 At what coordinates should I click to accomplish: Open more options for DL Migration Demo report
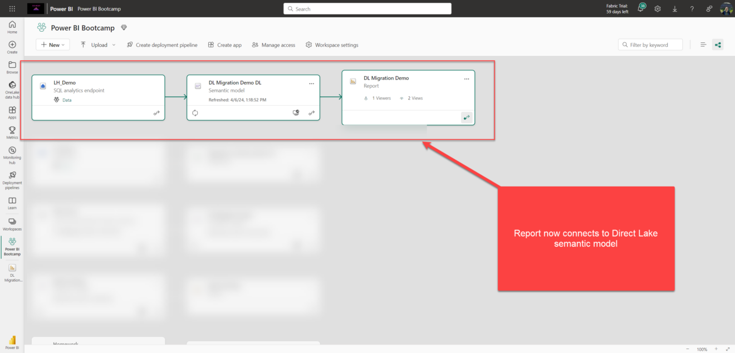click(467, 79)
